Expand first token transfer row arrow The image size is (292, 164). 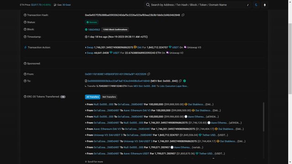coord(86,104)
